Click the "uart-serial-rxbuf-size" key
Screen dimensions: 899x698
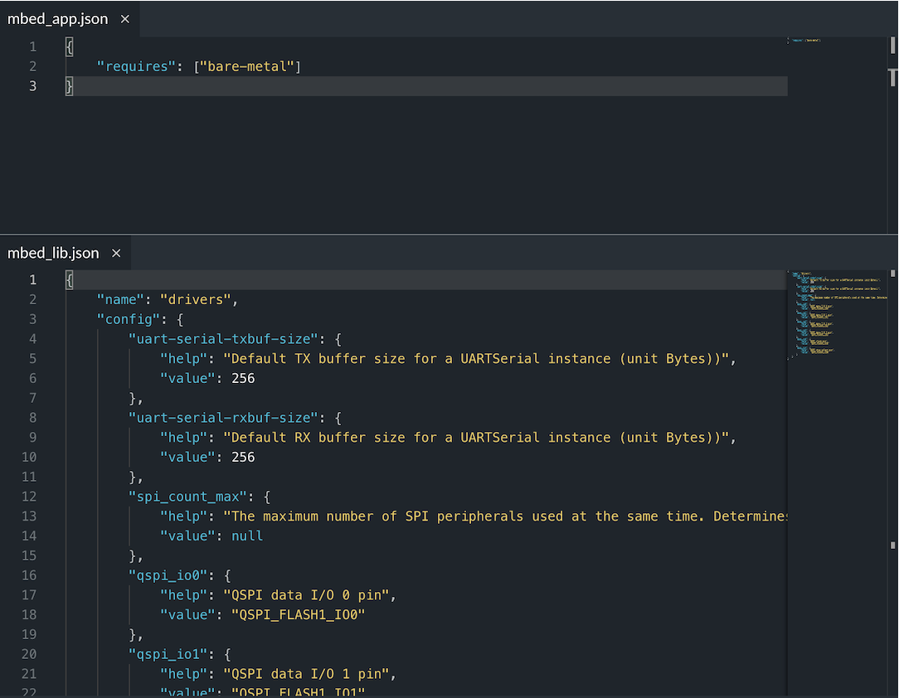pos(223,418)
